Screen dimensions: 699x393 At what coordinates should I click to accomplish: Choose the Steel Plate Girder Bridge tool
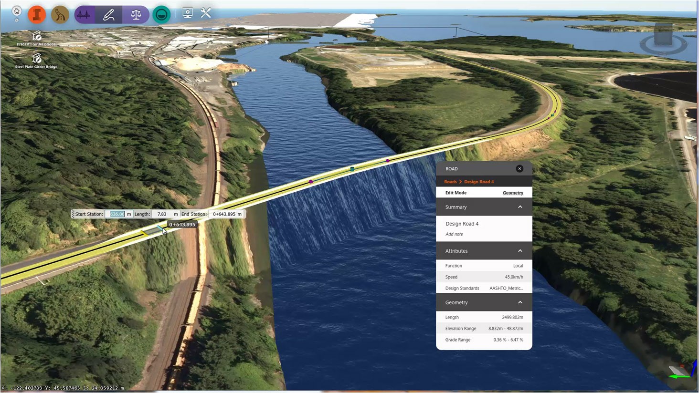coord(36,61)
